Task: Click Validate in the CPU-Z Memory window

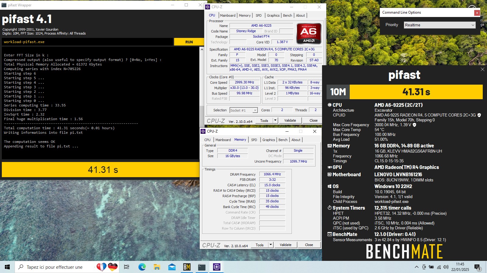Action: [x=286, y=245]
